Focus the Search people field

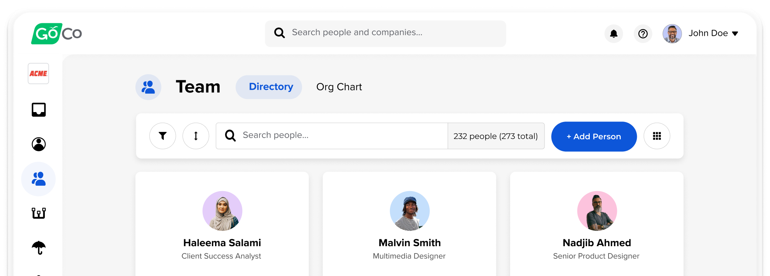click(x=337, y=136)
